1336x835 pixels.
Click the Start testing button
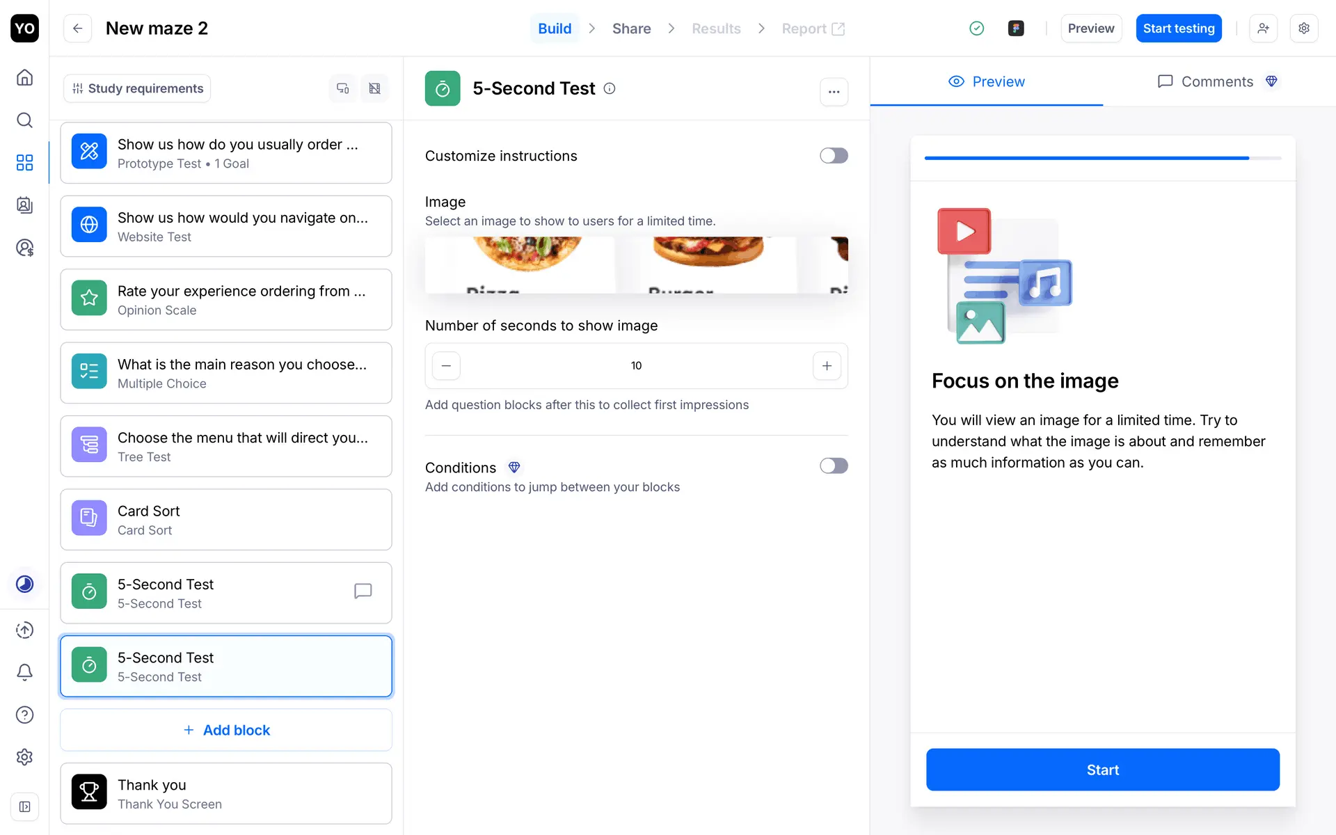point(1178,29)
